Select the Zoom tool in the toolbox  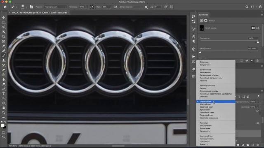[x=4, y=113]
